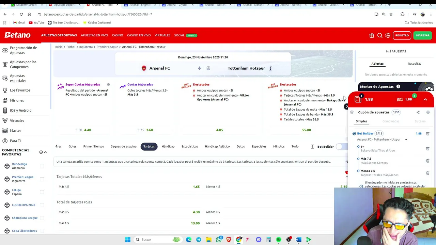Click the Windows taskbar Buscar search box

158,240
